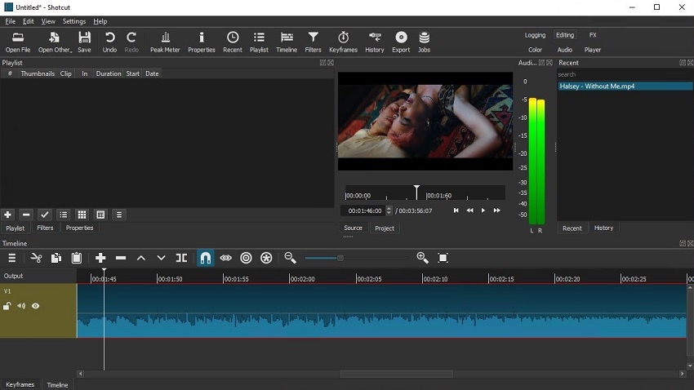Cut the selected clip with scissors icon

pos(36,258)
